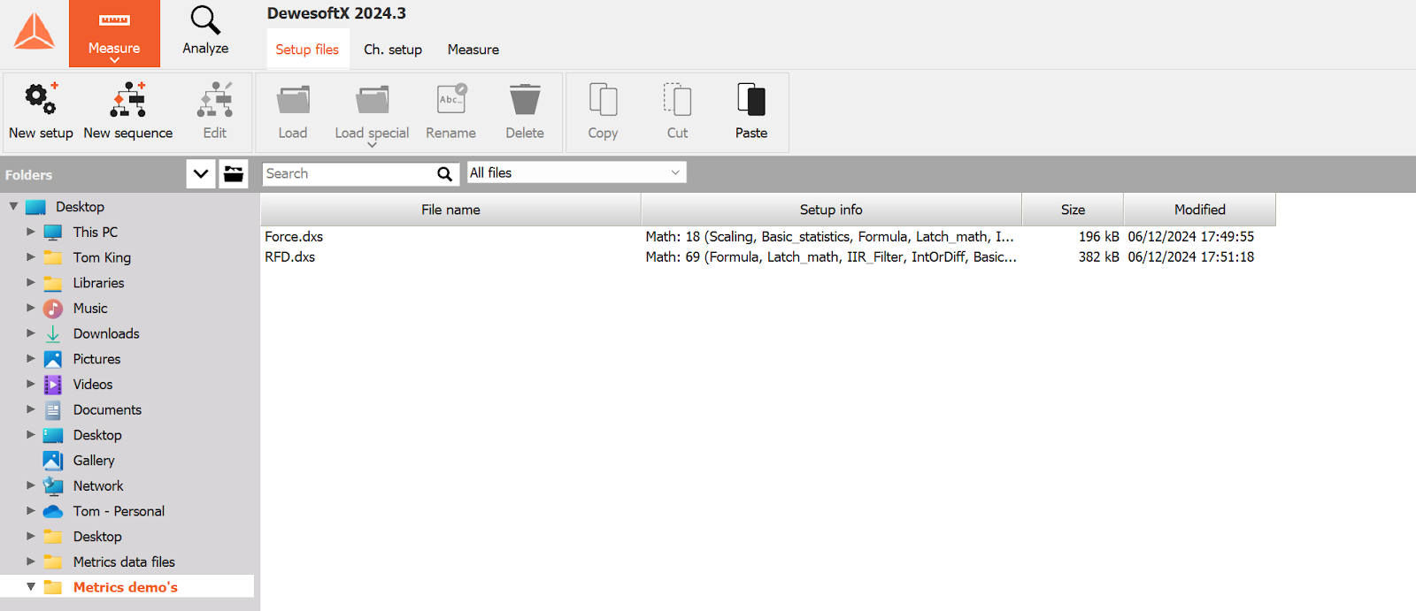
Task: Click the Rename toolbar icon
Action: [x=451, y=99]
